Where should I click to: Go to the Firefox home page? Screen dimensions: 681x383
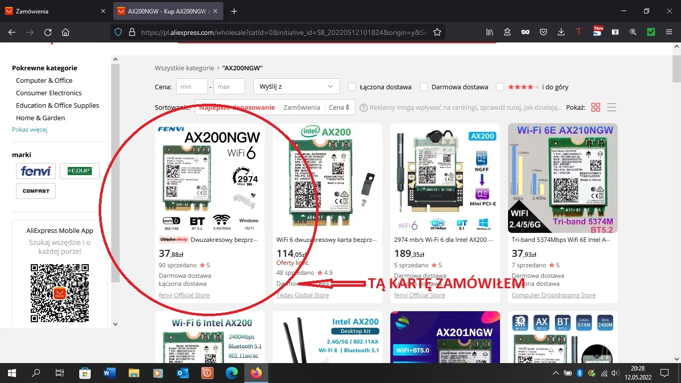click(65, 32)
